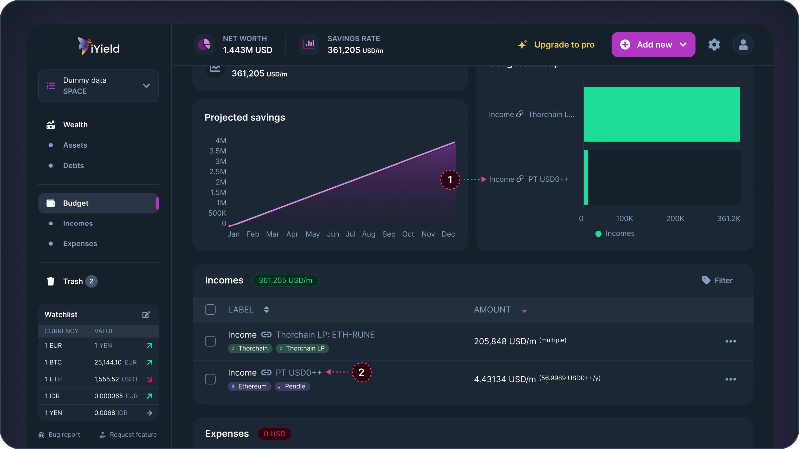The width and height of the screenshot is (799, 449).
Task: Click the Net Worth pie chart icon
Action: (x=204, y=44)
